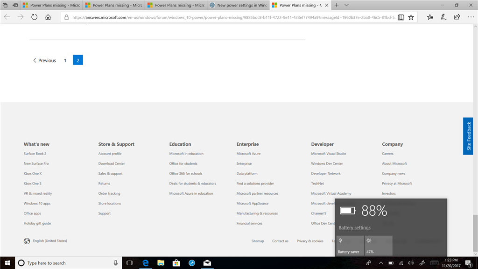Open Download Center footer link

coord(111,163)
